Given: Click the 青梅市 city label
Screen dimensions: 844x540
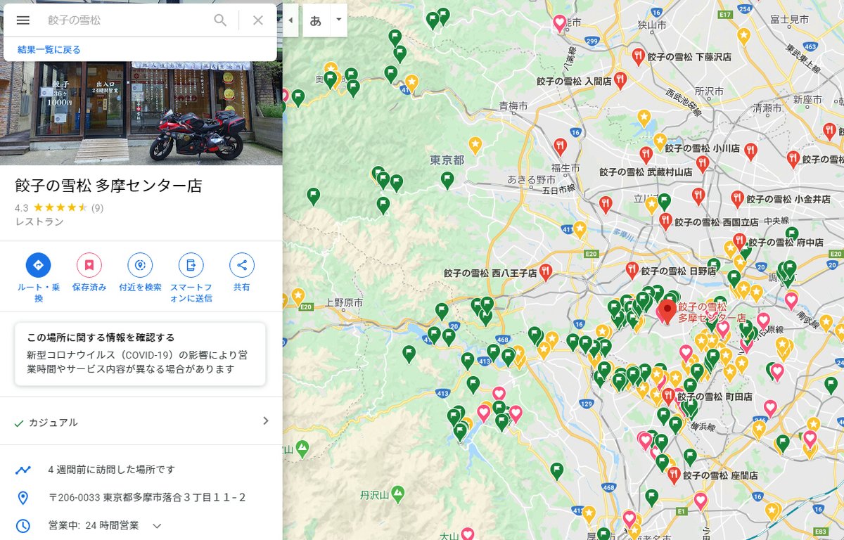Looking at the screenshot, I should [x=513, y=106].
